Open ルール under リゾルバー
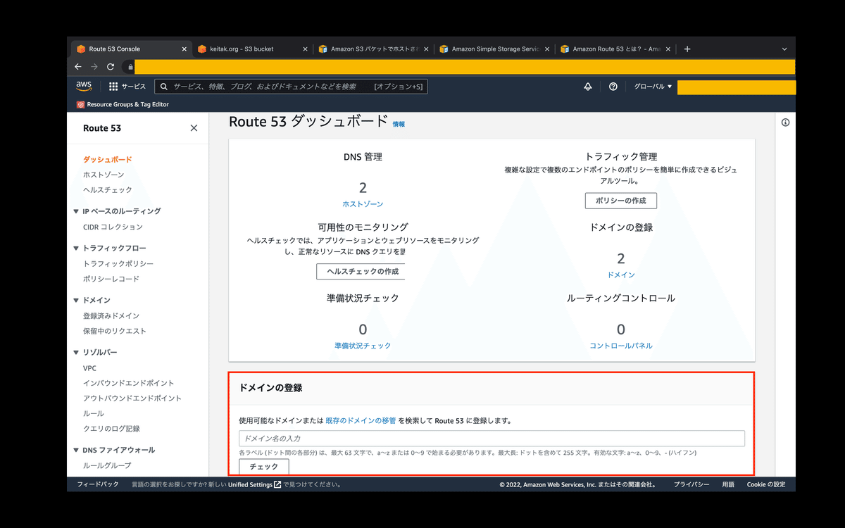Image resolution: width=845 pixels, height=528 pixels. 93,413
